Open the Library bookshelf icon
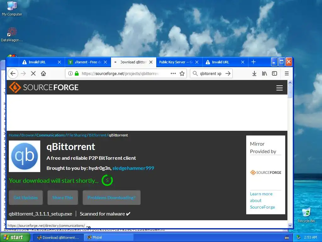Viewport: 322px width, 242px height. point(264,73)
